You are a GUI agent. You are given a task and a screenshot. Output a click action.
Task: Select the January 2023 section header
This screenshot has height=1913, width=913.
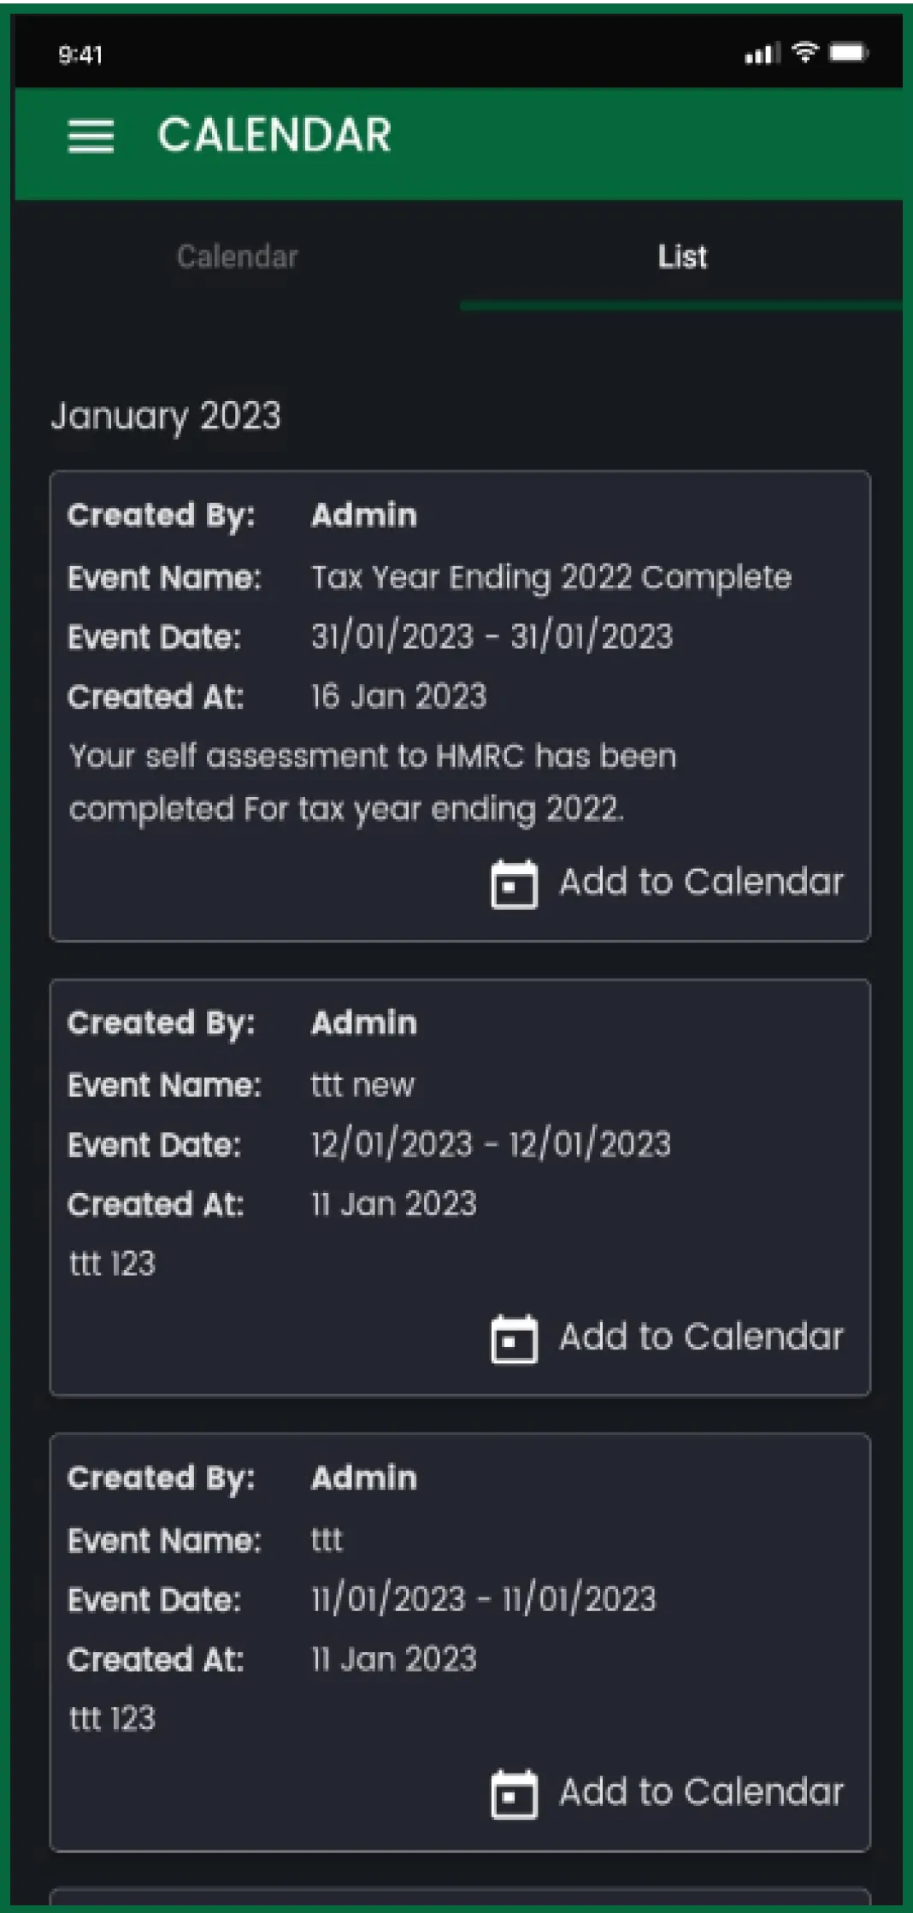pyautogui.click(x=168, y=416)
